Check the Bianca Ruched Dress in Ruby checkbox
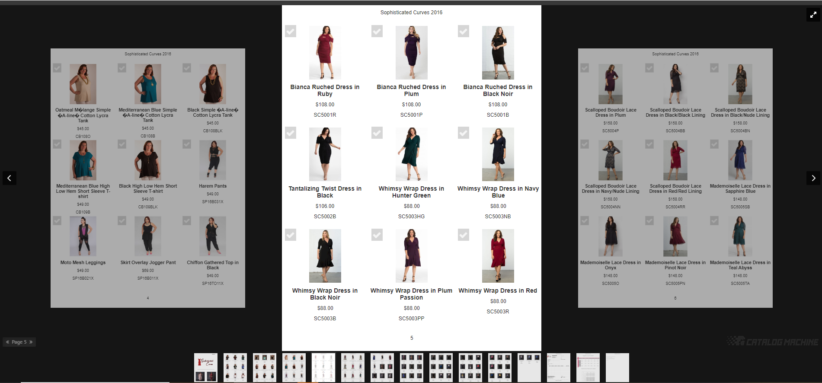The image size is (822, 383). pos(291,31)
